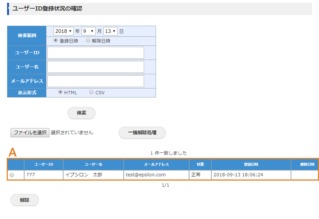Screen dimensions: 319x219
Task: Click the 状態 column header
Action: pos(201,165)
